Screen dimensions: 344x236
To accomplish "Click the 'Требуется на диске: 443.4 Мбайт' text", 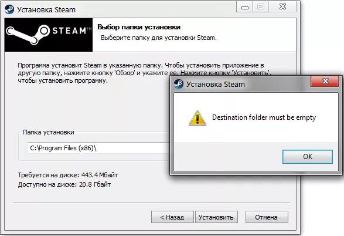I will click(68, 175).
